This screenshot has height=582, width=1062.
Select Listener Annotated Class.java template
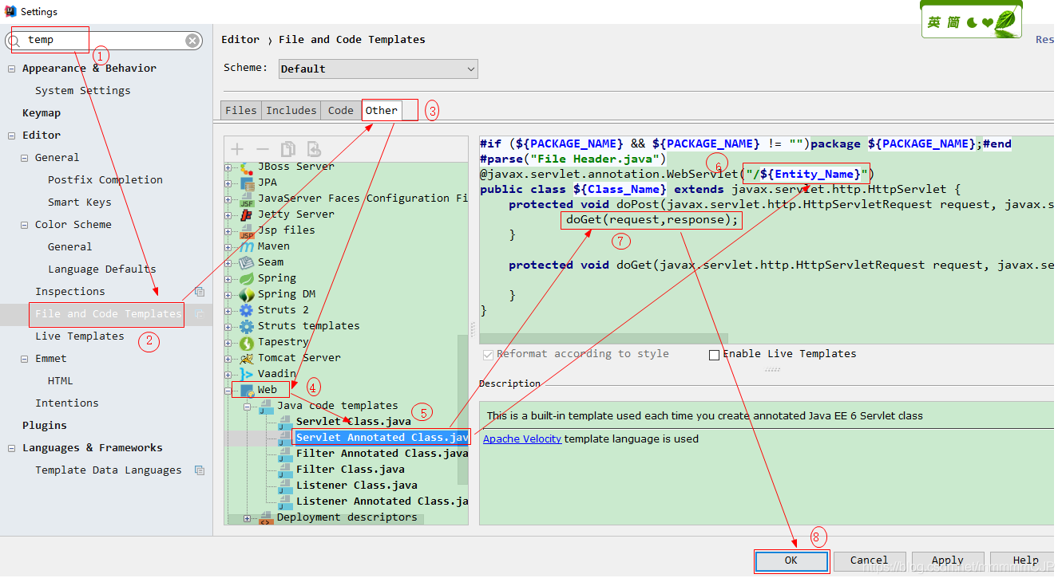pyautogui.click(x=382, y=501)
